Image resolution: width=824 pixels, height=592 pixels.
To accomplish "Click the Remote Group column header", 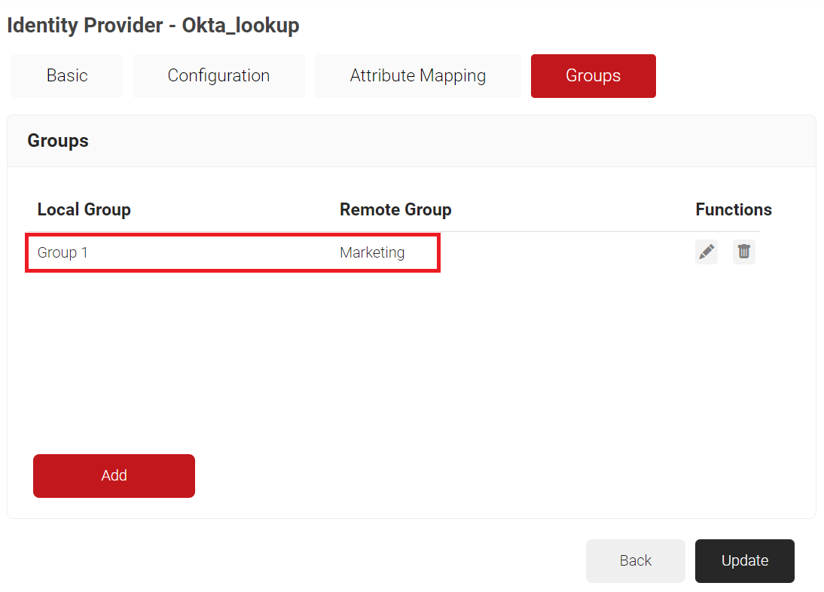I will click(x=395, y=210).
